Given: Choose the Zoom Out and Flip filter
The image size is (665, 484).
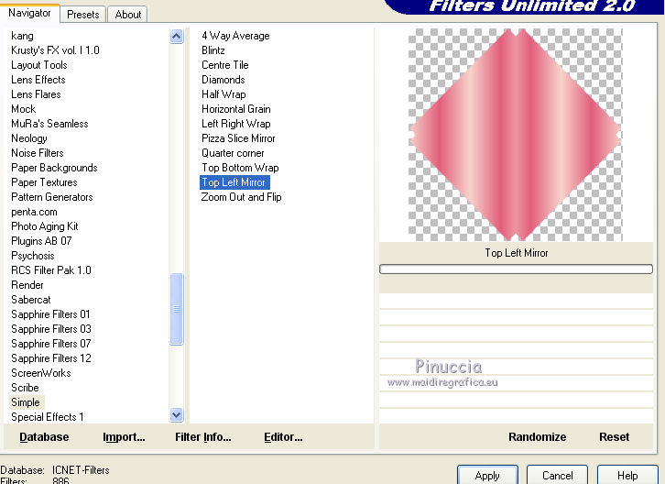Looking at the screenshot, I should (x=241, y=197).
